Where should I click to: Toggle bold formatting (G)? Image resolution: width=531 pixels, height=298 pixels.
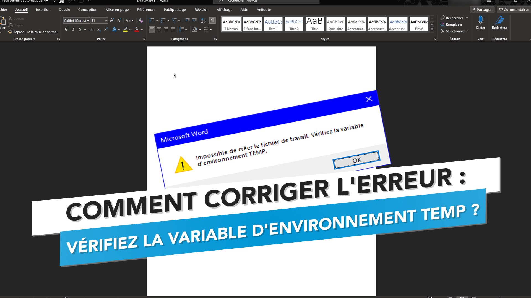pos(66,30)
